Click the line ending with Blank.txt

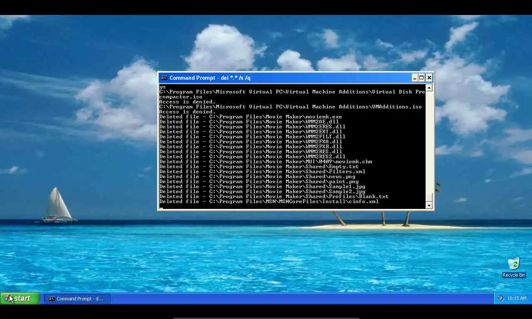(x=274, y=196)
